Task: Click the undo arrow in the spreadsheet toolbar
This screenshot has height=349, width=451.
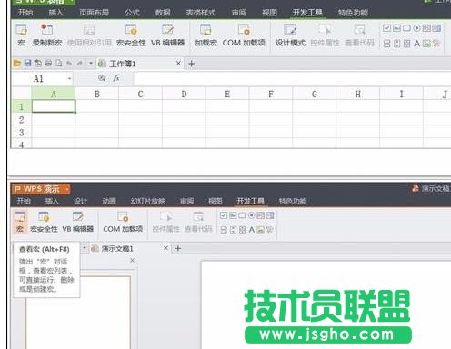Action: (x=69, y=63)
